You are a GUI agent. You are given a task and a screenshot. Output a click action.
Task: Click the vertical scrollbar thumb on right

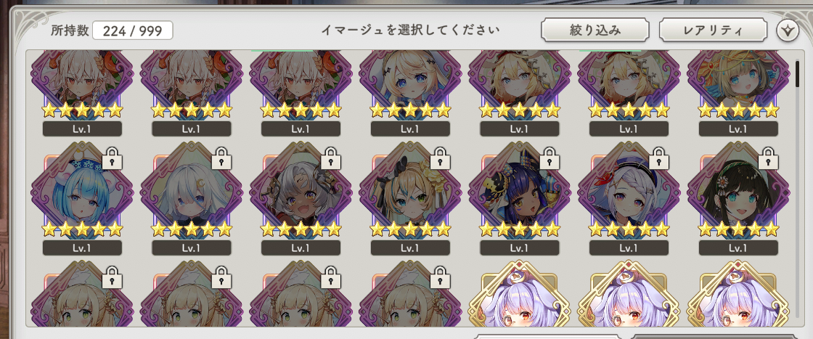tap(798, 73)
